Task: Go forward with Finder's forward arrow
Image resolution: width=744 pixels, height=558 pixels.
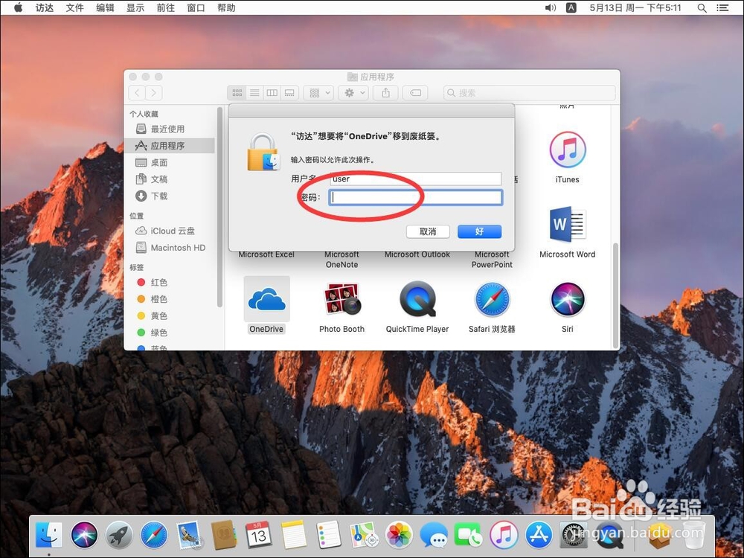Action: coord(154,93)
